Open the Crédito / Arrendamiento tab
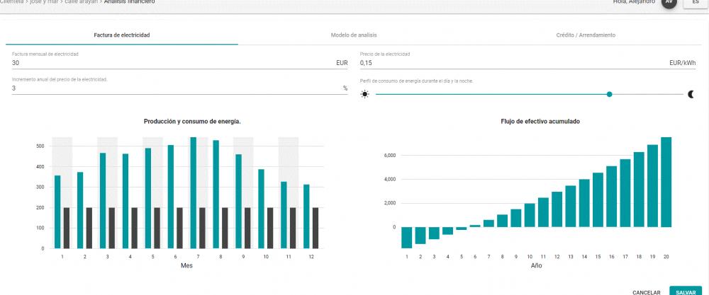Viewport: 709px width, 295px height. tap(586, 35)
